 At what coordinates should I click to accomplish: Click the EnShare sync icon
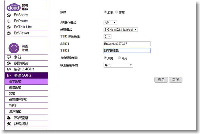9,15
